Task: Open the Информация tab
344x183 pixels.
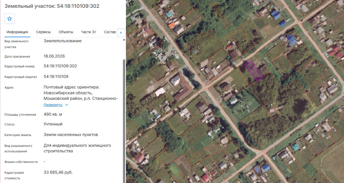Action: (x=17, y=32)
